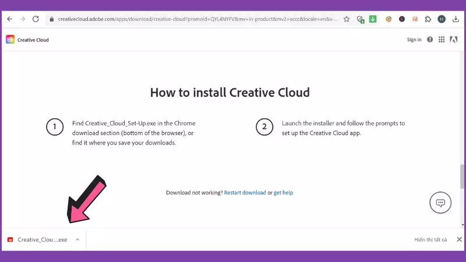
Task: Open the browser downloads tray icon
Action: tap(456, 19)
